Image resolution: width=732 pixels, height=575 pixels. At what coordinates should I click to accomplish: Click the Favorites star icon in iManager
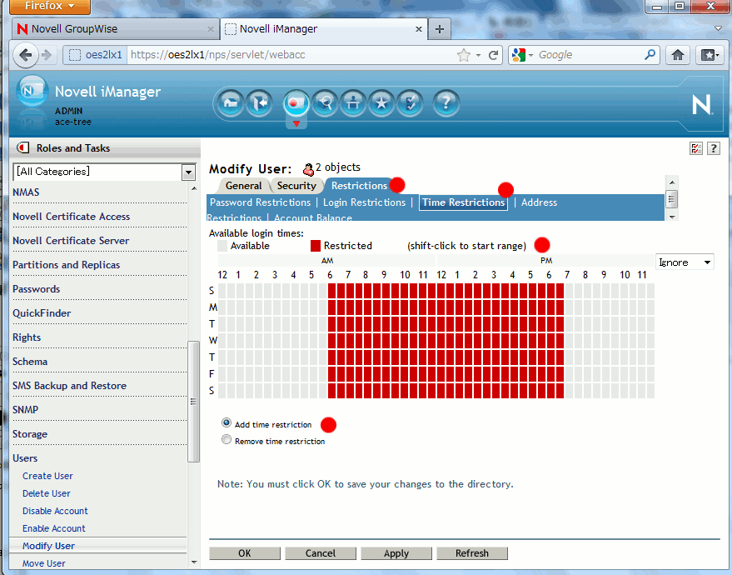coord(381,102)
